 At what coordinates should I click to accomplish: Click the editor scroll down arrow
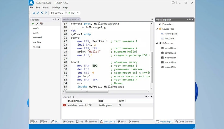click(151, 88)
